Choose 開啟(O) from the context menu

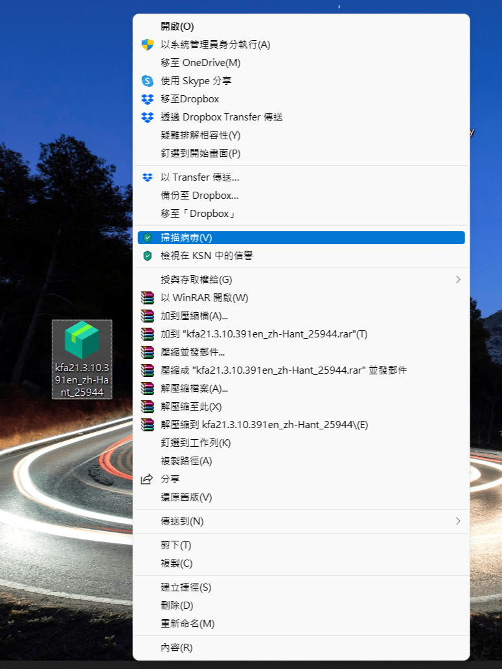(177, 27)
